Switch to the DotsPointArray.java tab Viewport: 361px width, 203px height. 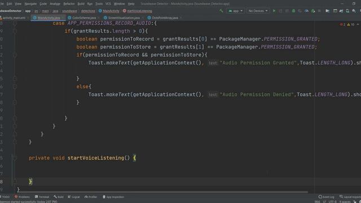coord(165,17)
